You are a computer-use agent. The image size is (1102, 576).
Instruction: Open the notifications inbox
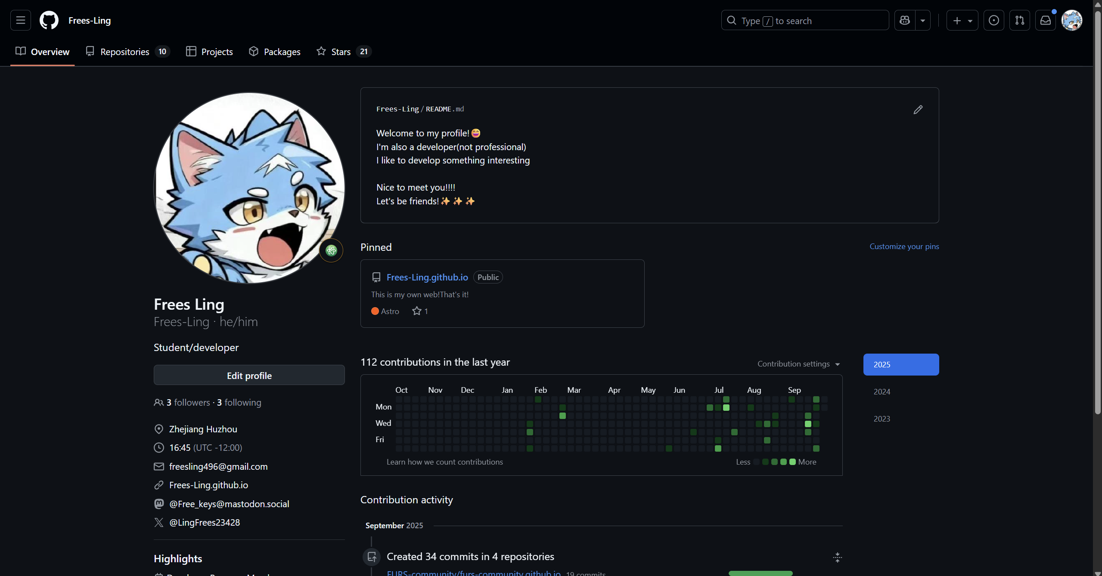pyautogui.click(x=1045, y=20)
